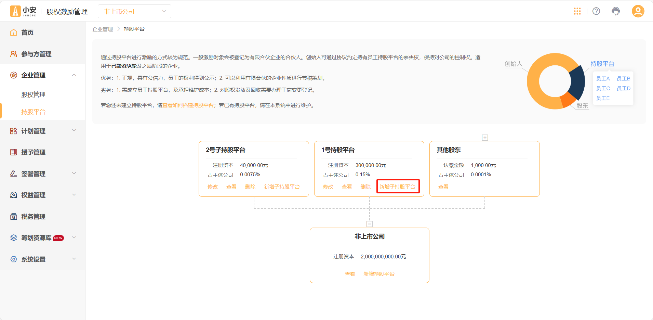
Task: Click the 权益管理 icon
Action: tap(14, 195)
